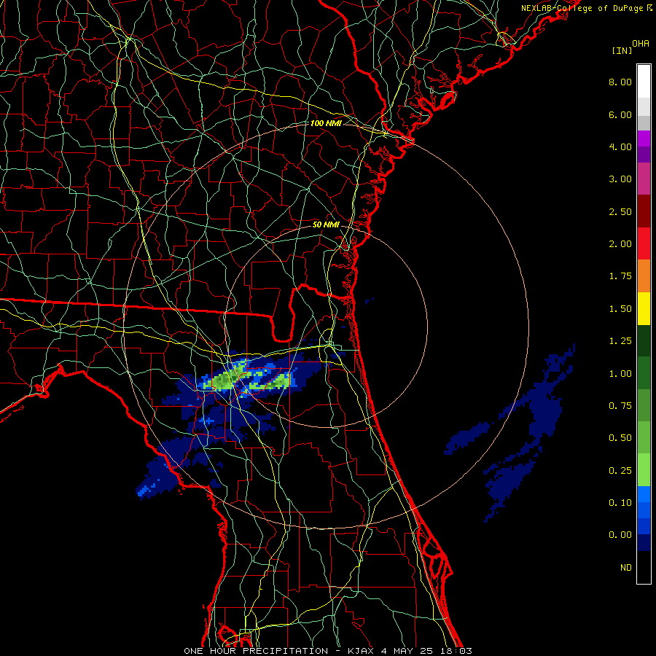Pick the yellow swatch beside 1.50
Image resolution: width=656 pixels, height=656 pixels.
[x=644, y=309]
